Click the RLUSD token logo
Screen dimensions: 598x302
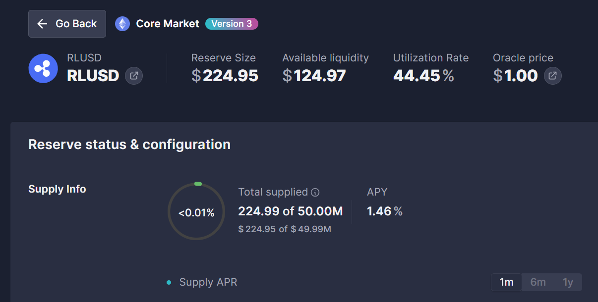43,68
